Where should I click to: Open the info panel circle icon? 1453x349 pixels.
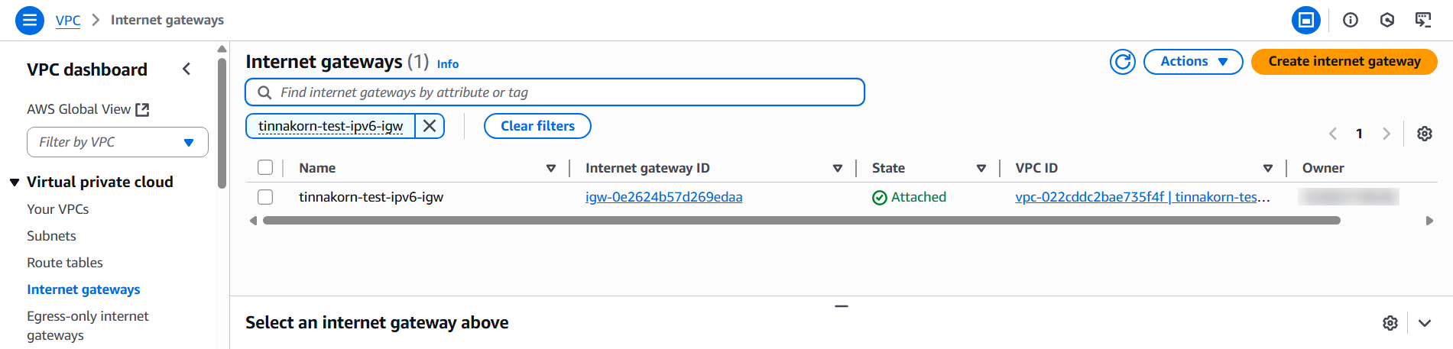pos(1351,20)
